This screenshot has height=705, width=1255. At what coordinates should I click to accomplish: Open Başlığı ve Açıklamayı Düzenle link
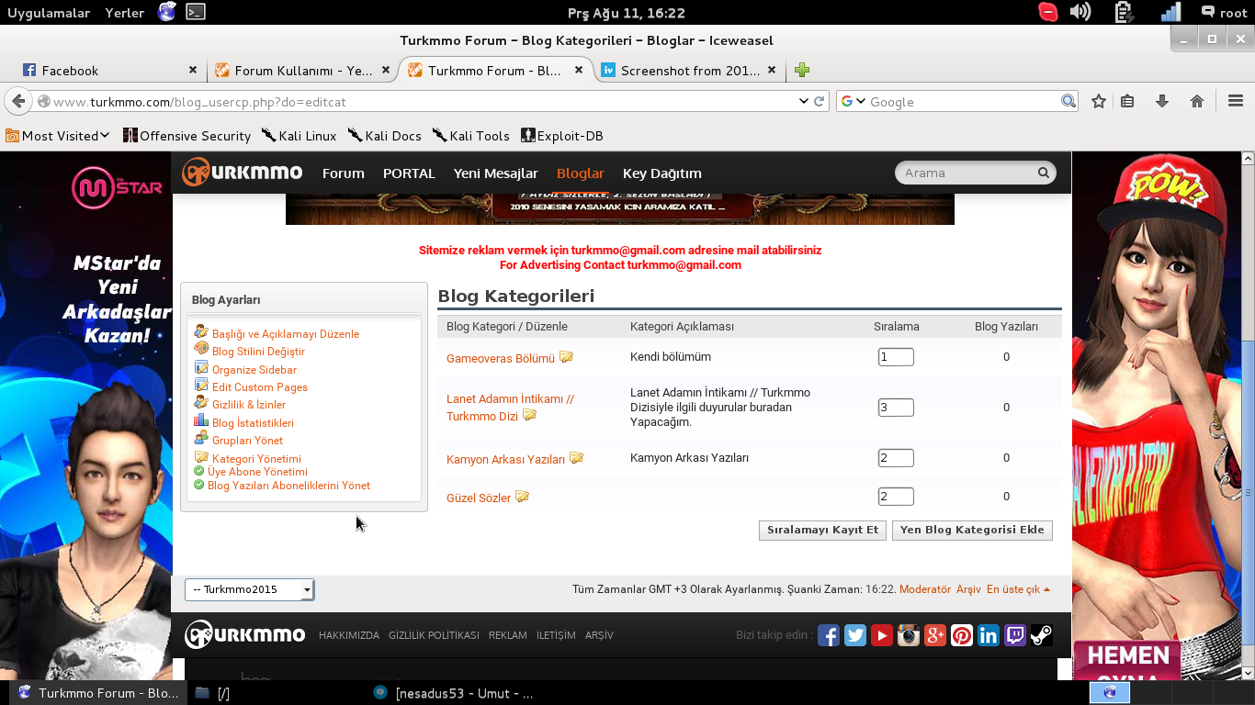[286, 334]
